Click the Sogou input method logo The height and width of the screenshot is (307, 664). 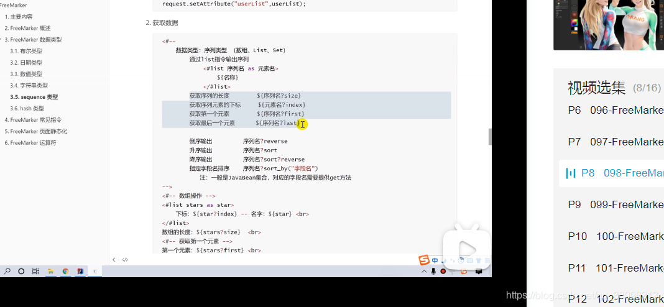pyautogui.click(x=424, y=260)
